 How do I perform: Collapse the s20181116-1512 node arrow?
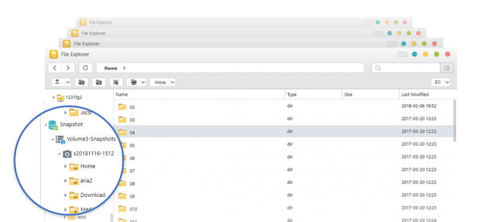(x=59, y=154)
